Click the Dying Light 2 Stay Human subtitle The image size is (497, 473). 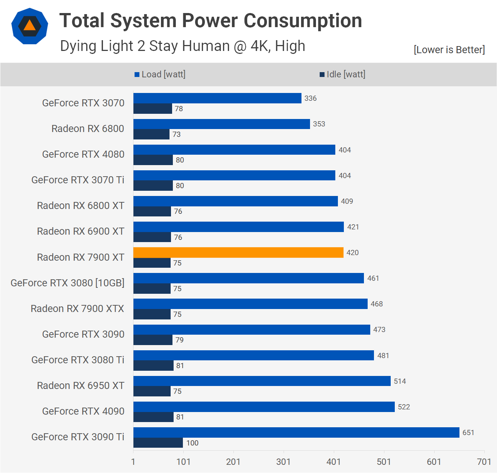click(183, 46)
